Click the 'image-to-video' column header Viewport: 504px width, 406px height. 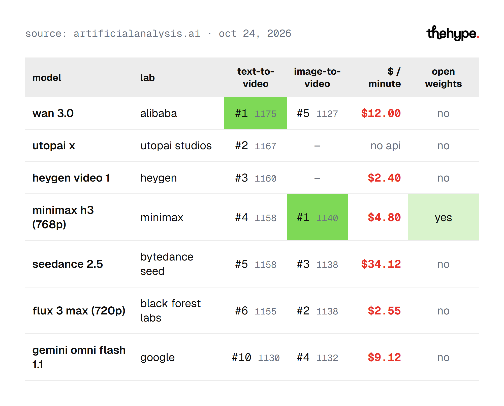(317, 78)
